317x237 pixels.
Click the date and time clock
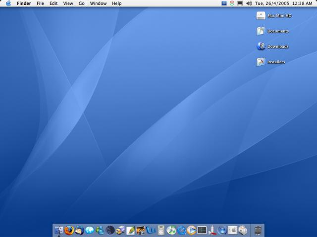point(283,3)
